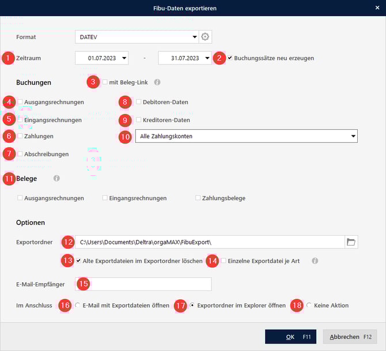Click info icon beside Belege heading

pos(56,178)
